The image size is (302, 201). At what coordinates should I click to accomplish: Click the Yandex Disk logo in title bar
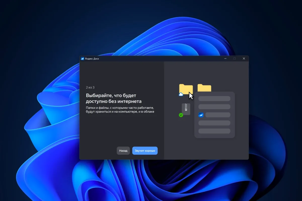(x=82, y=59)
